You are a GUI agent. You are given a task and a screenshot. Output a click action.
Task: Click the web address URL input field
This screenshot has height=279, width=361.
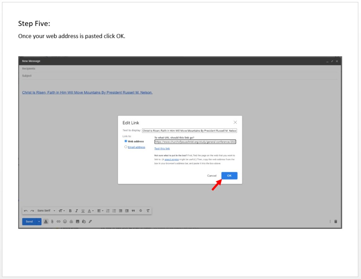click(195, 142)
